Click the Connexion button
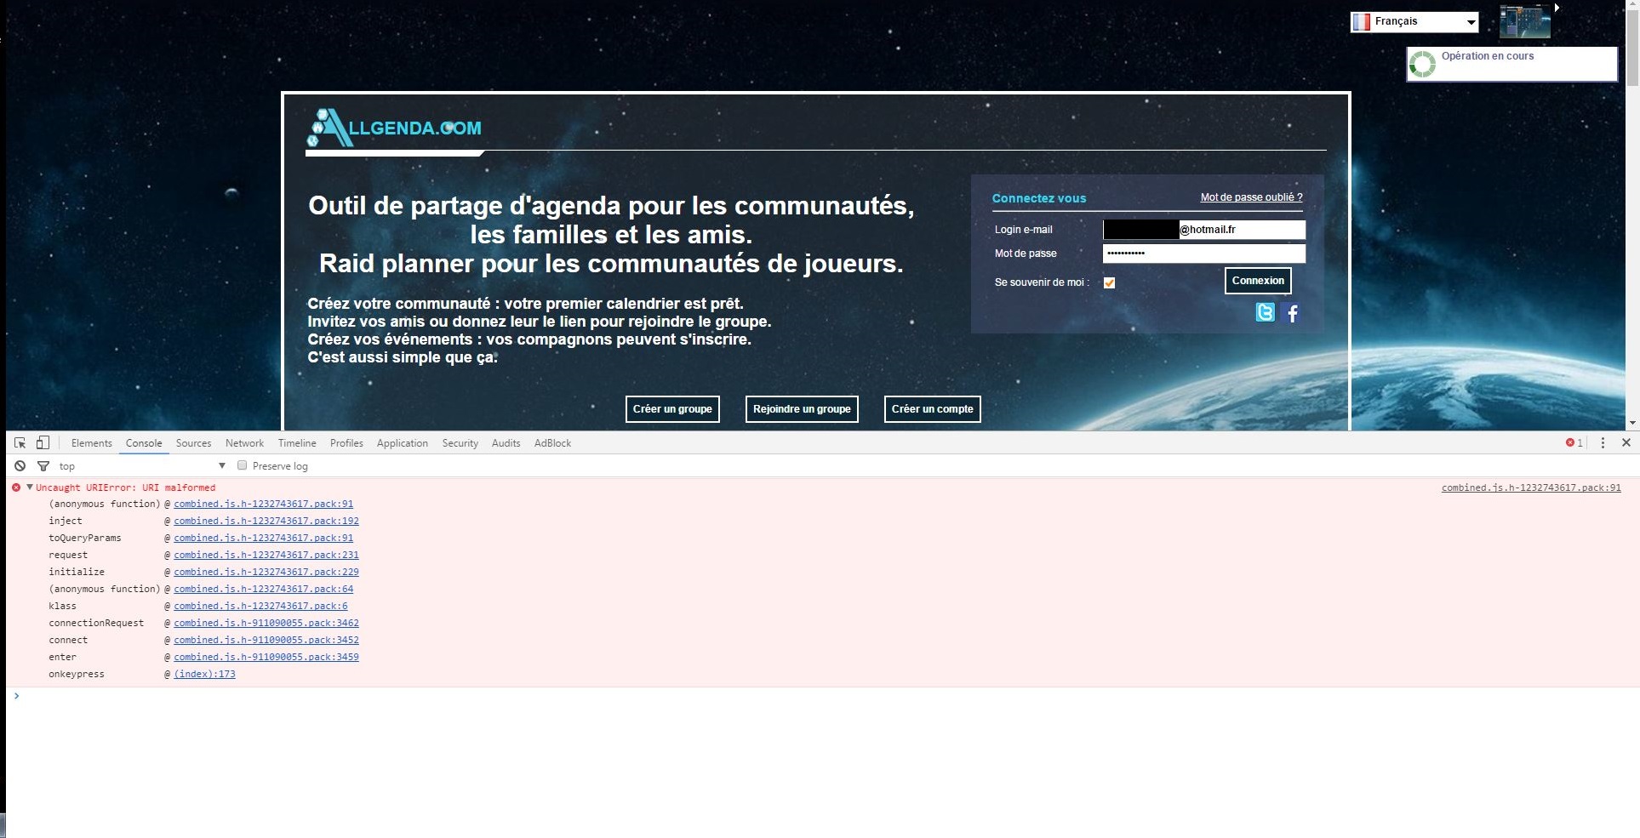 (x=1258, y=281)
